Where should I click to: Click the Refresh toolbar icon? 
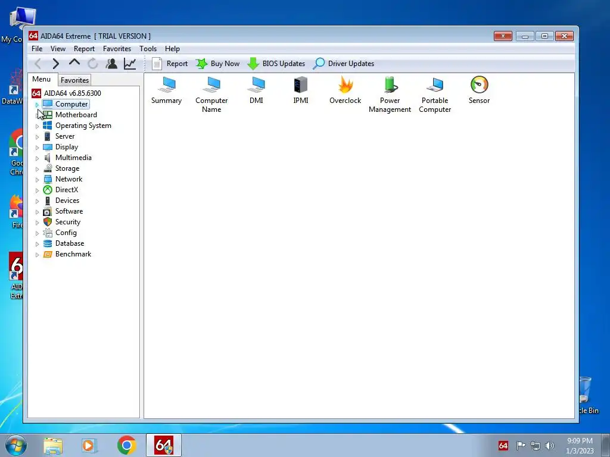pyautogui.click(x=92, y=63)
